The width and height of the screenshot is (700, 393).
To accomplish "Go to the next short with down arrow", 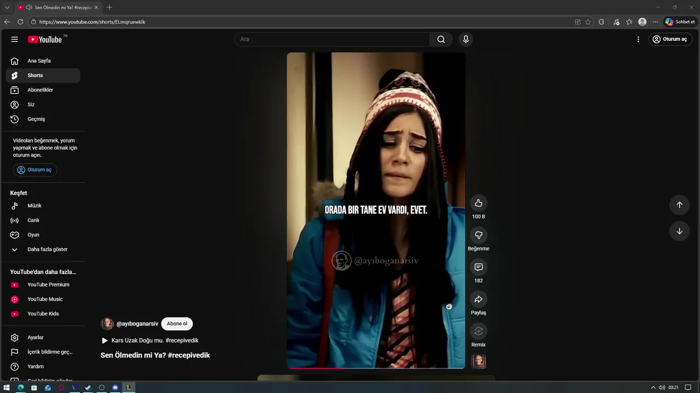I will tap(679, 231).
